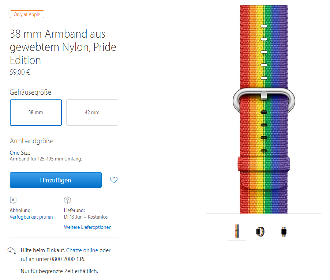The width and height of the screenshot is (330, 280).
Task: Show the flat band thumbnail view
Action: pos(237,231)
